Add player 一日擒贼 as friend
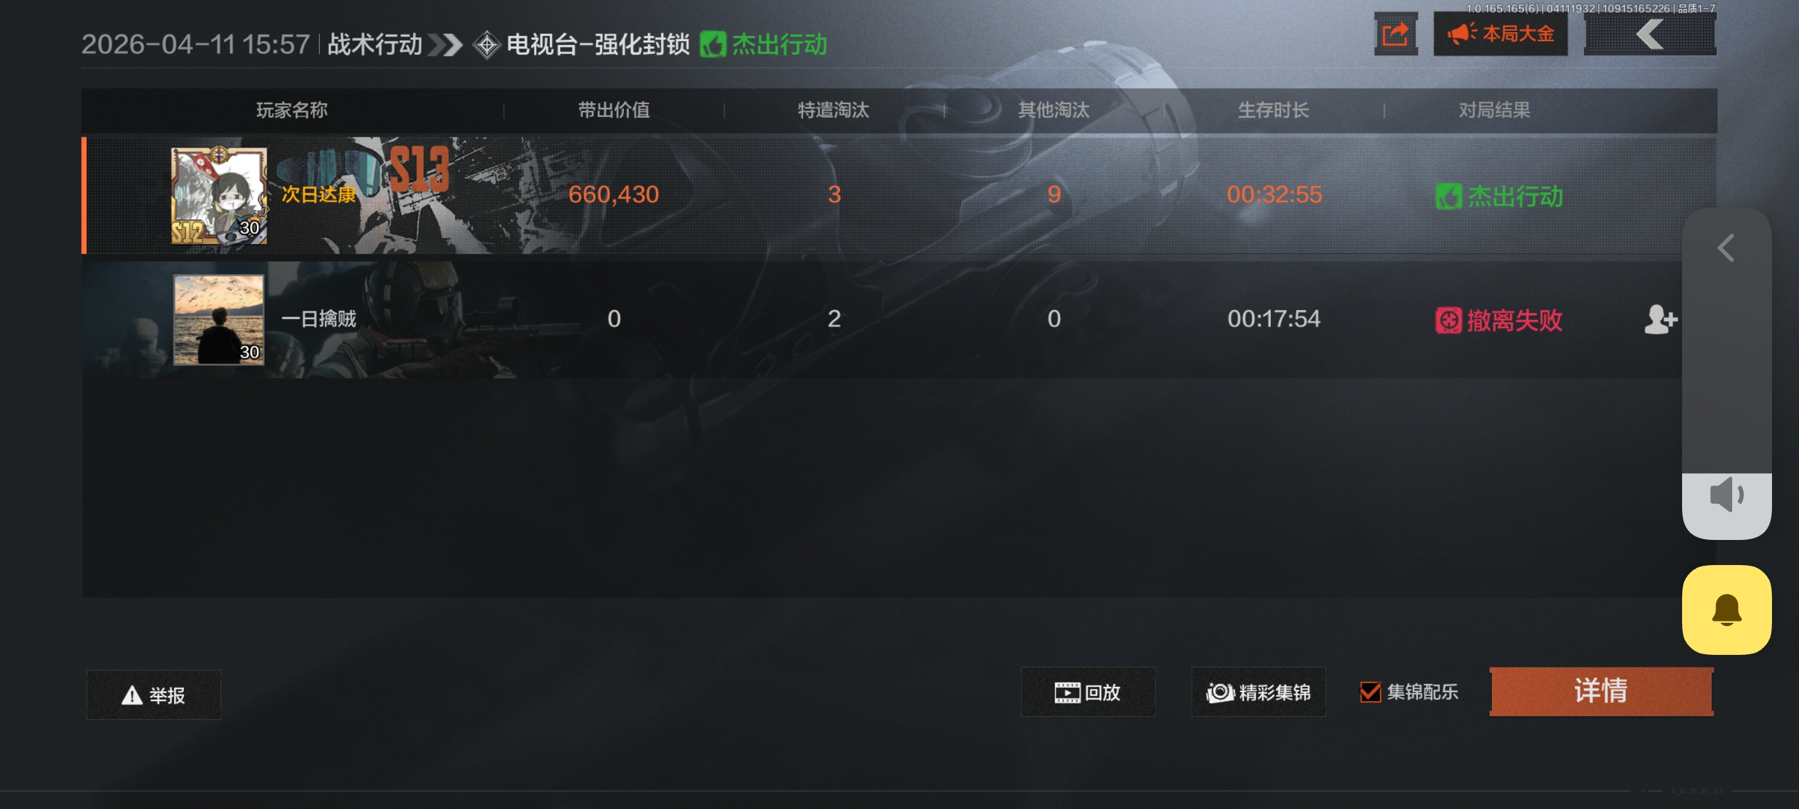This screenshot has height=809, width=1799. point(1660,320)
